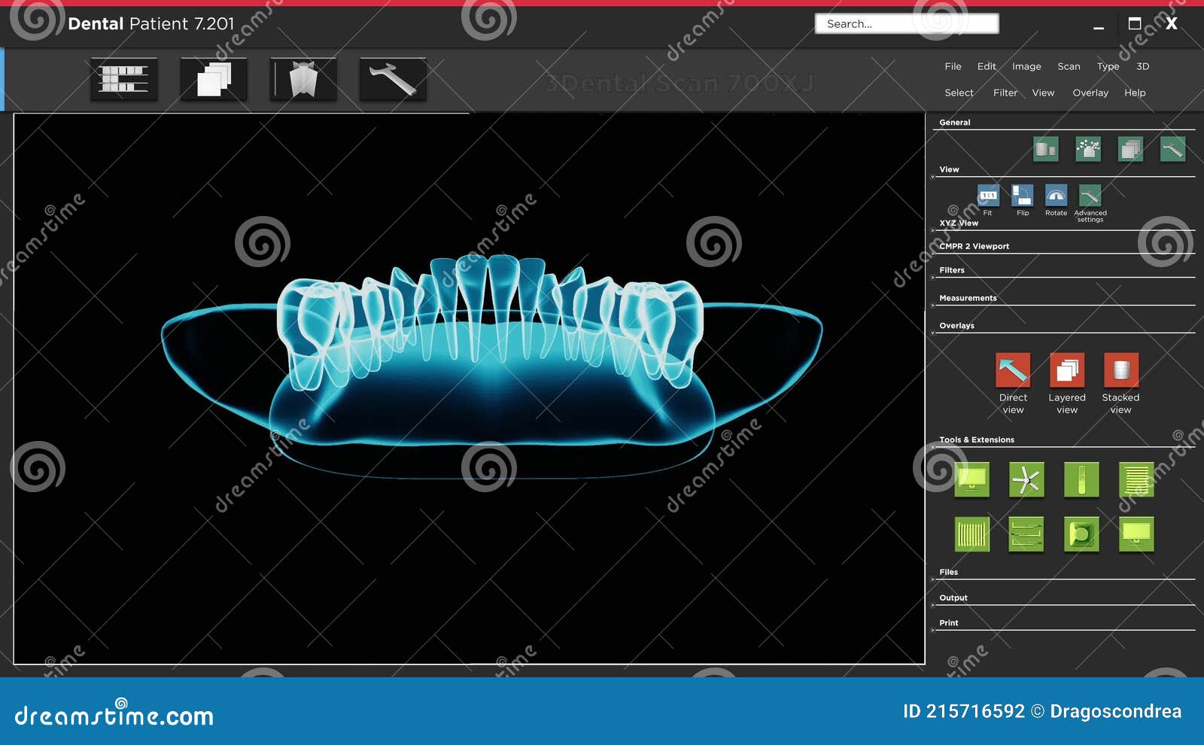Viewport: 1204px width, 745px height.
Task: Open the Overlay menu
Action: click(x=1090, y=93)
